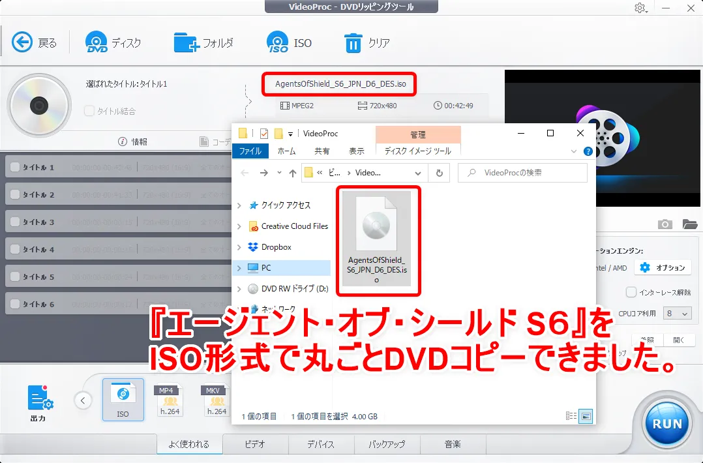Switch to バックアップ tab

click(x=387, y=444)
